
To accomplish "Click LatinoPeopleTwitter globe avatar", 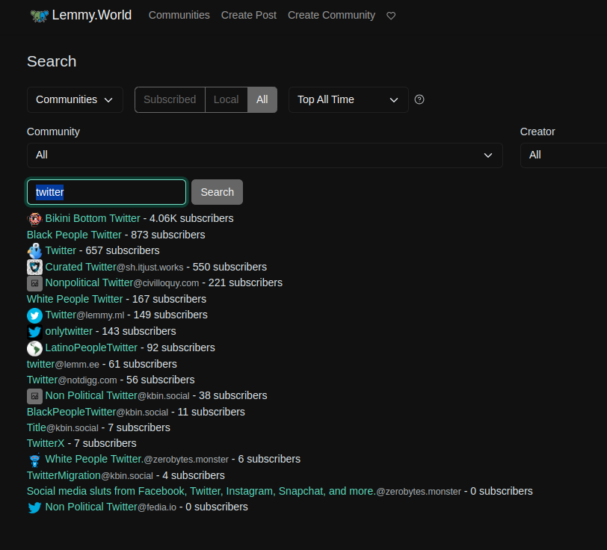I will click(x=34, y=348).
